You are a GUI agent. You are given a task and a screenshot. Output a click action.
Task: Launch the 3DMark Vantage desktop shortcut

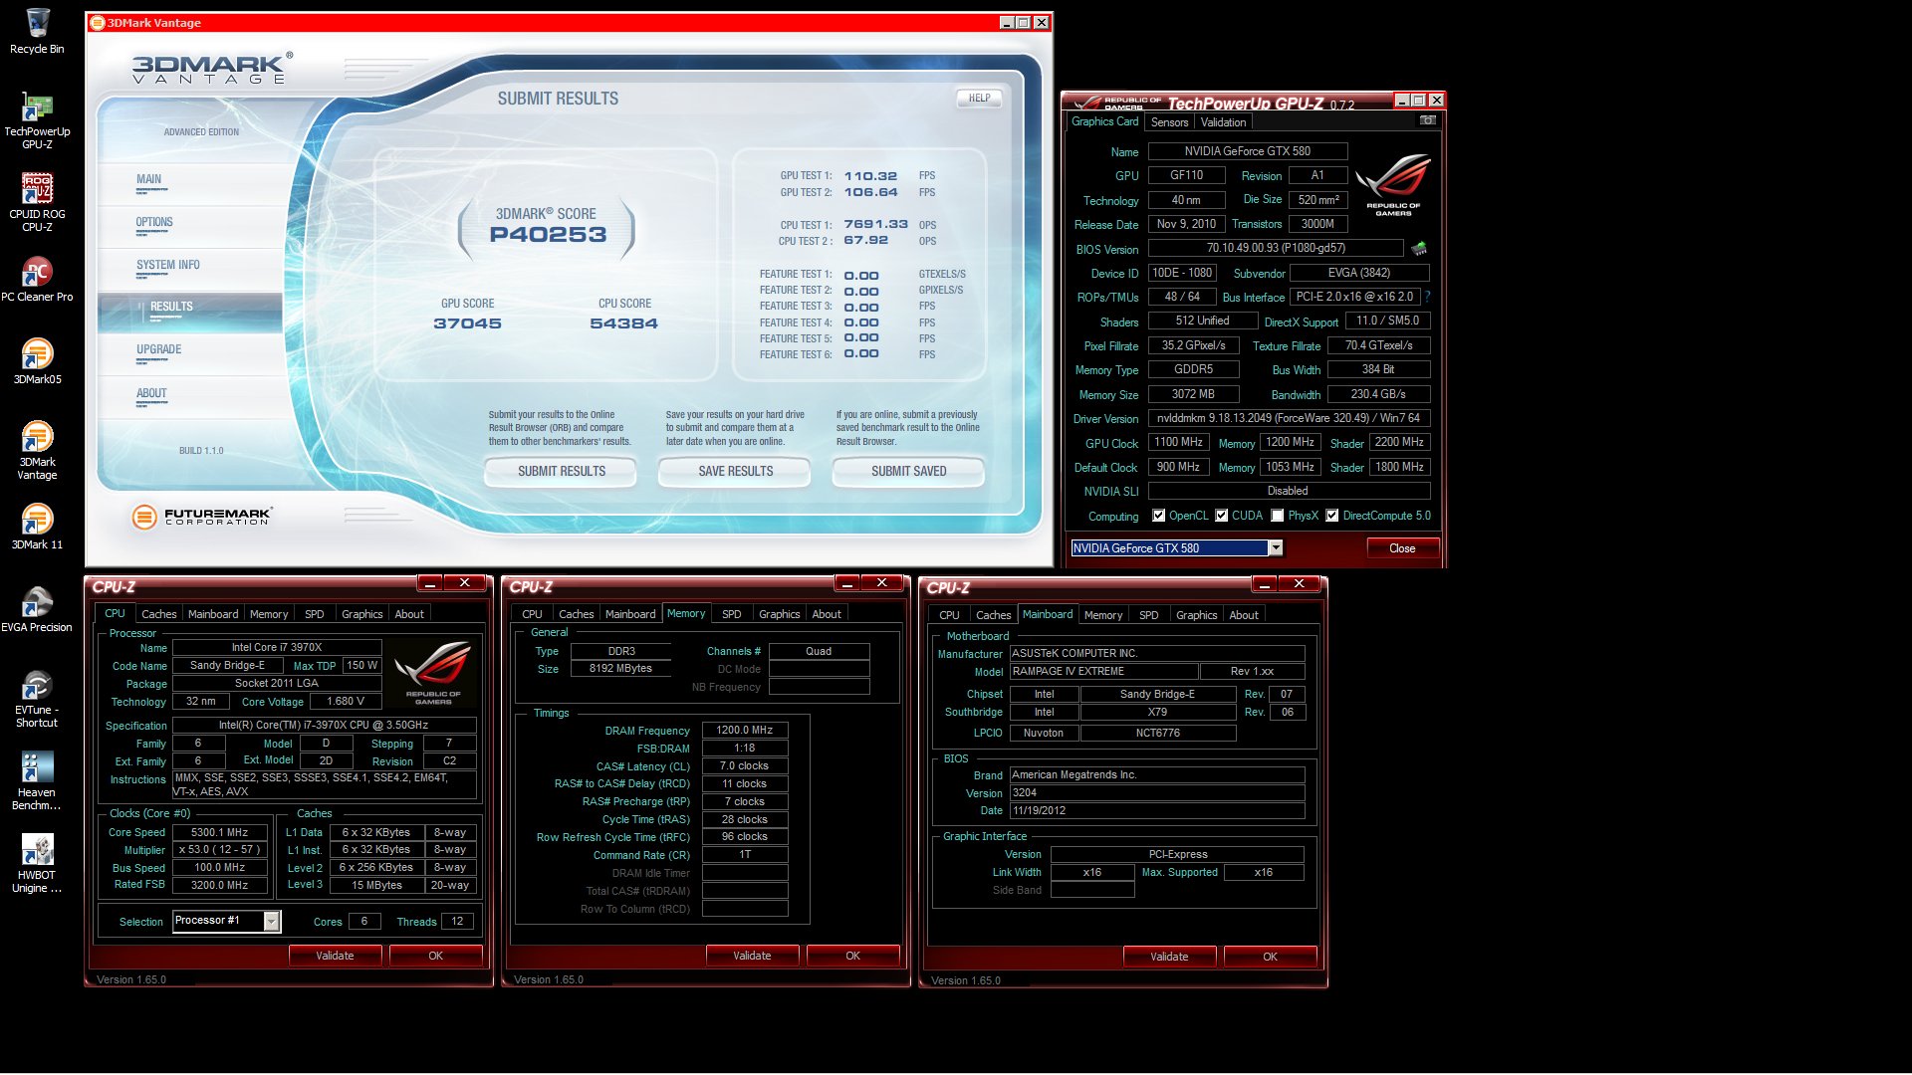pyautogui.click(x=37, y=451)
